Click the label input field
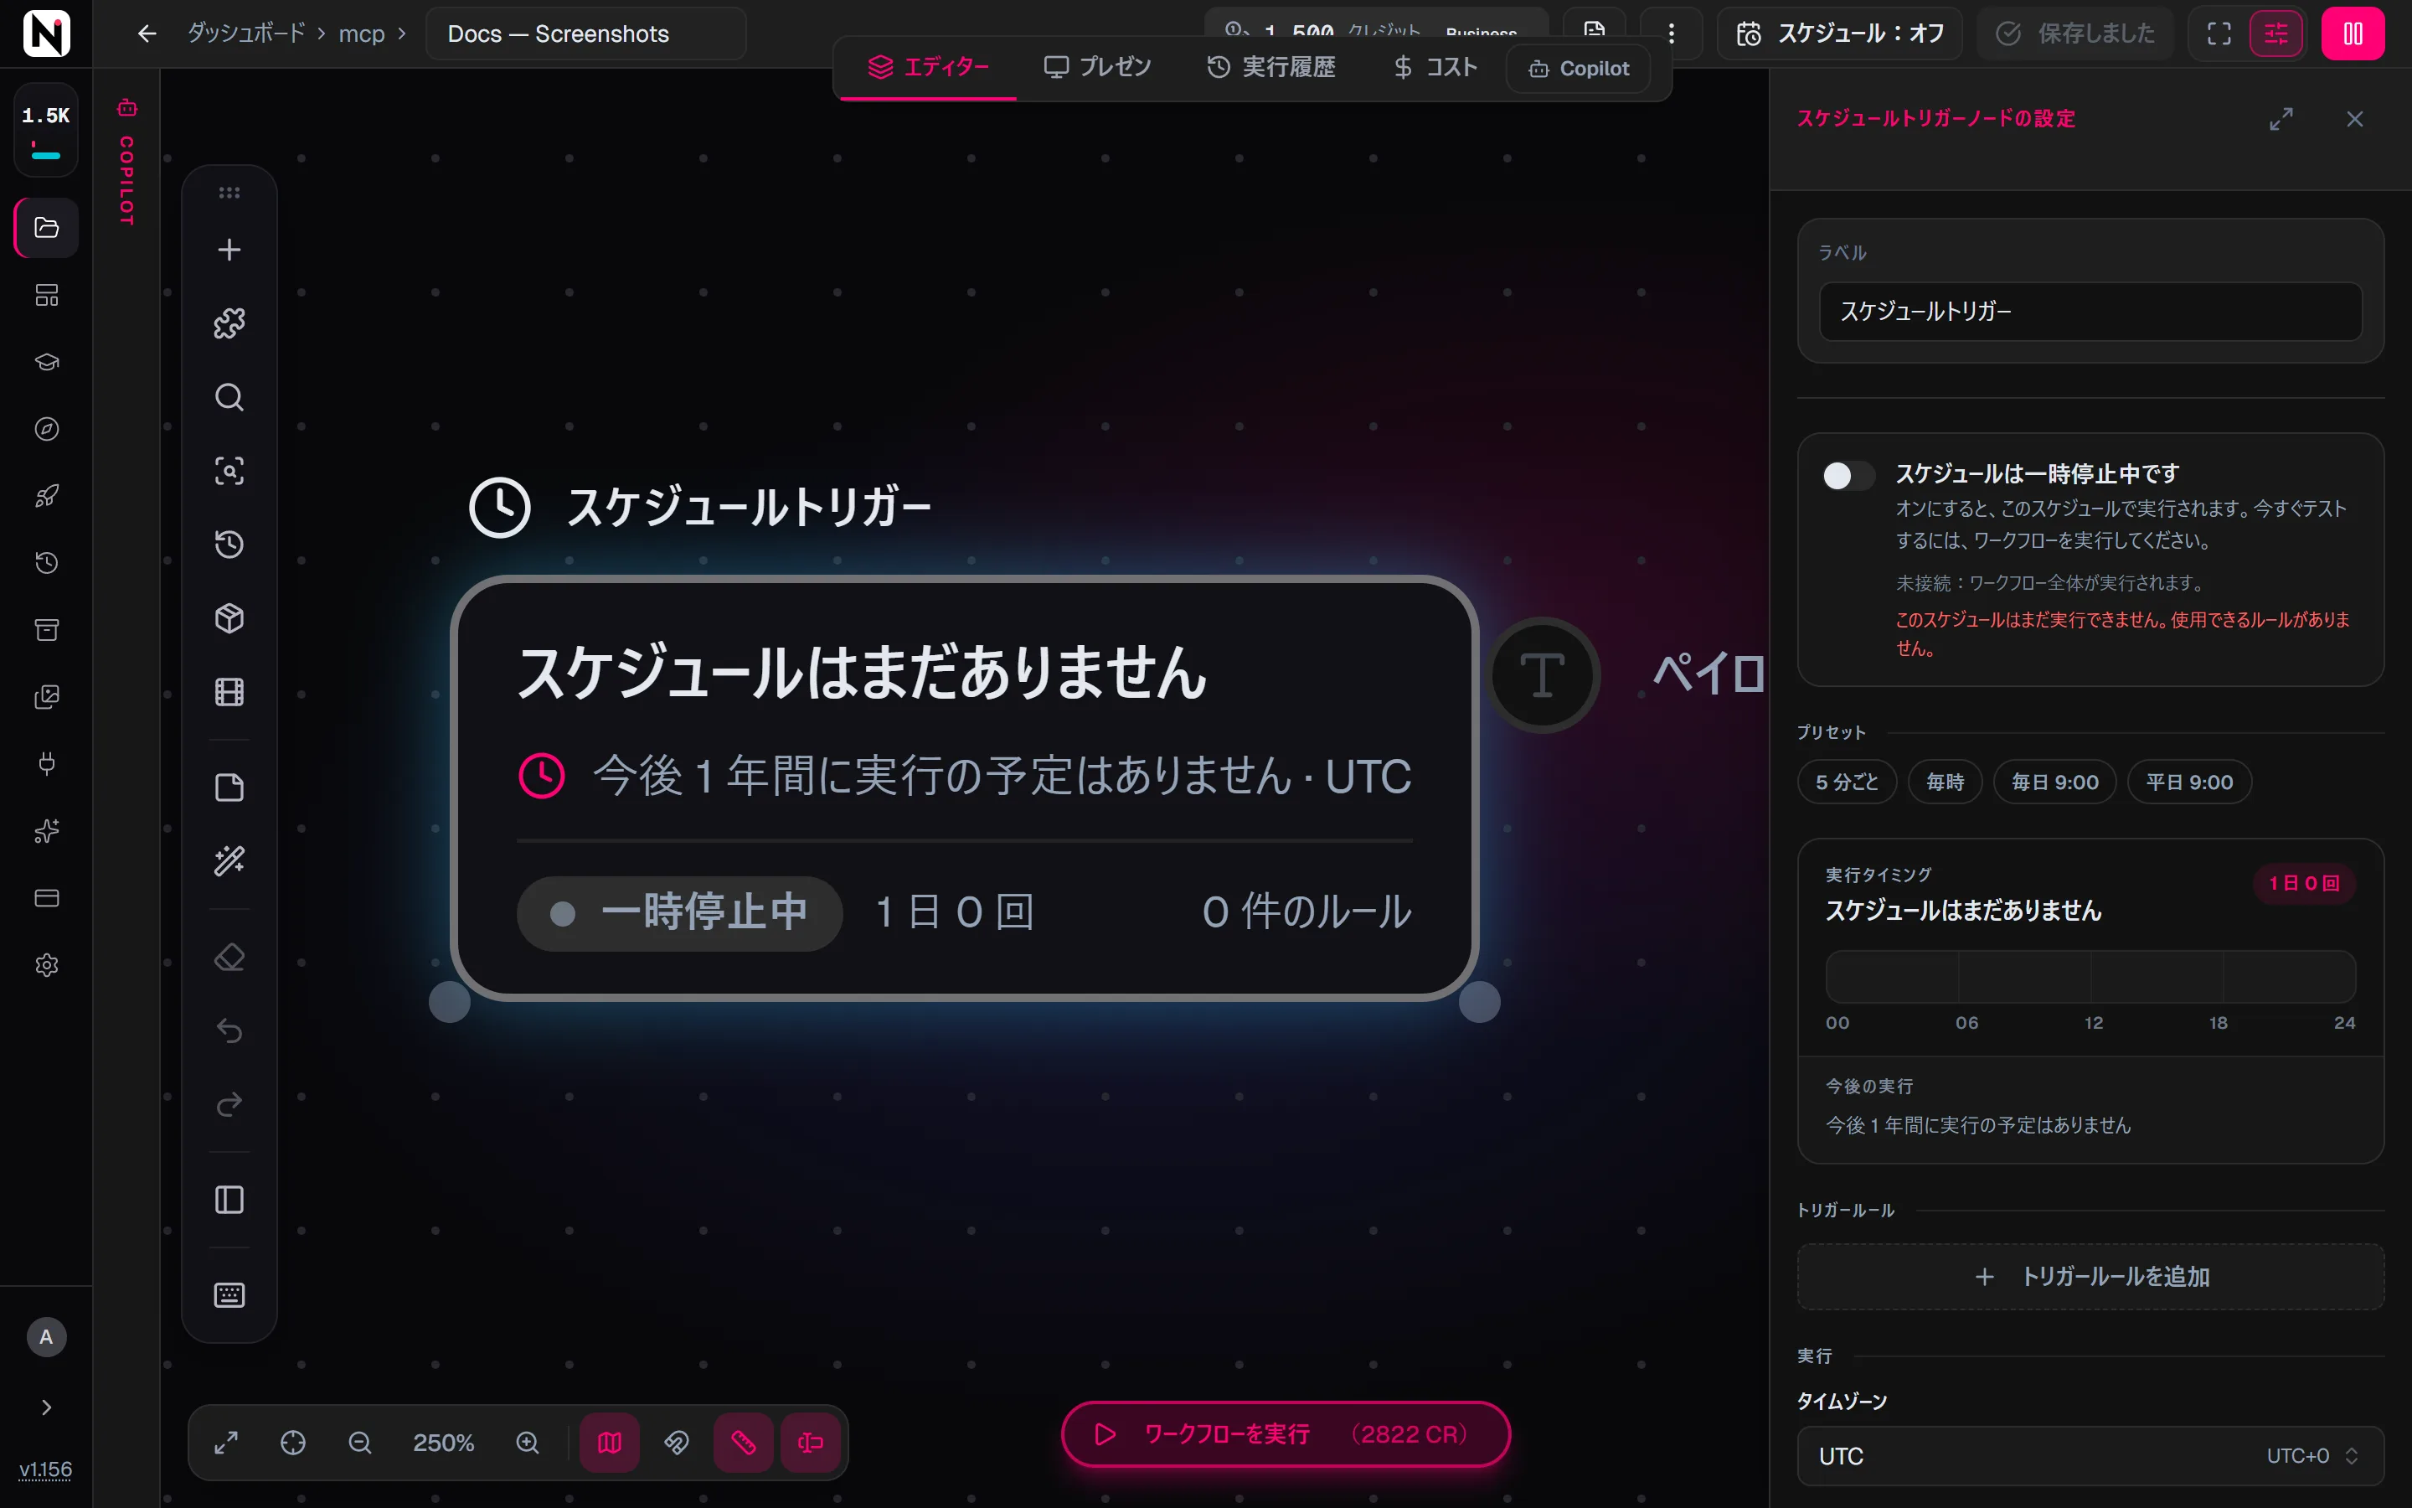Image resolution: width=2412 pixels, height=1508 pixels. (x=2090, y=311)
